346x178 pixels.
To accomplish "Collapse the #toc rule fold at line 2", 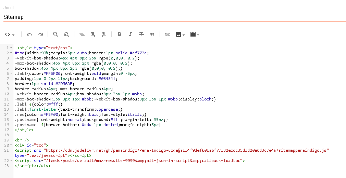I will coord(11,53).
